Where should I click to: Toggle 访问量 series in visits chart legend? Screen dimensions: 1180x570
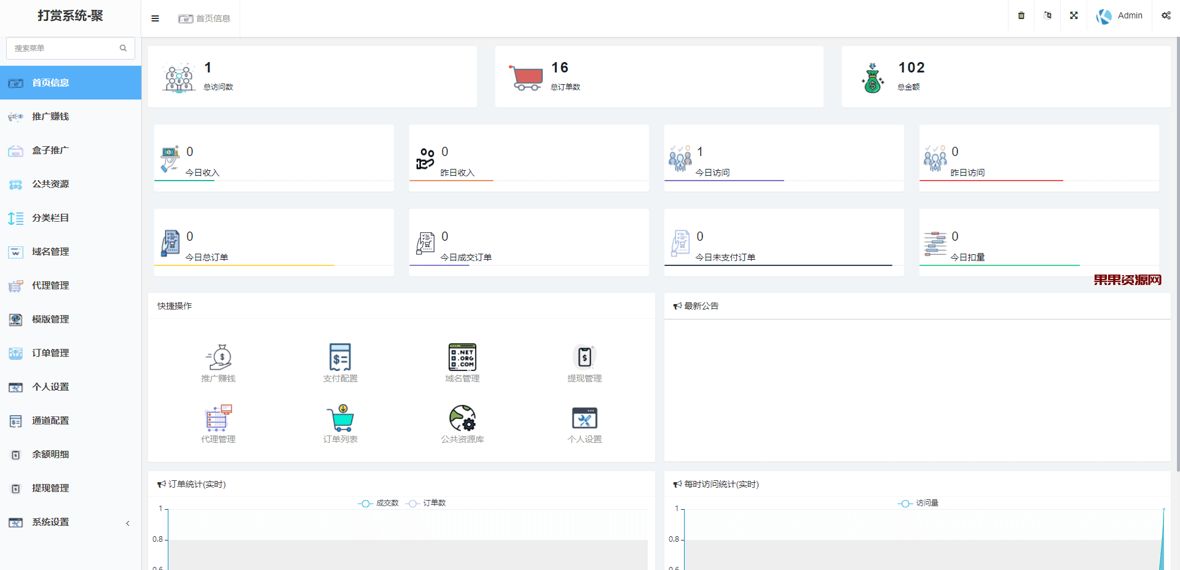(x=918, y=503)
